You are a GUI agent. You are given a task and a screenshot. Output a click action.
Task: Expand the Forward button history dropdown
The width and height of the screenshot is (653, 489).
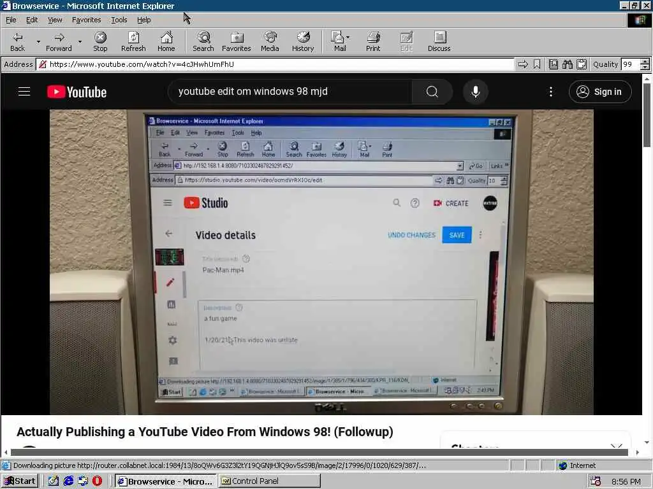tap(80, 41)
